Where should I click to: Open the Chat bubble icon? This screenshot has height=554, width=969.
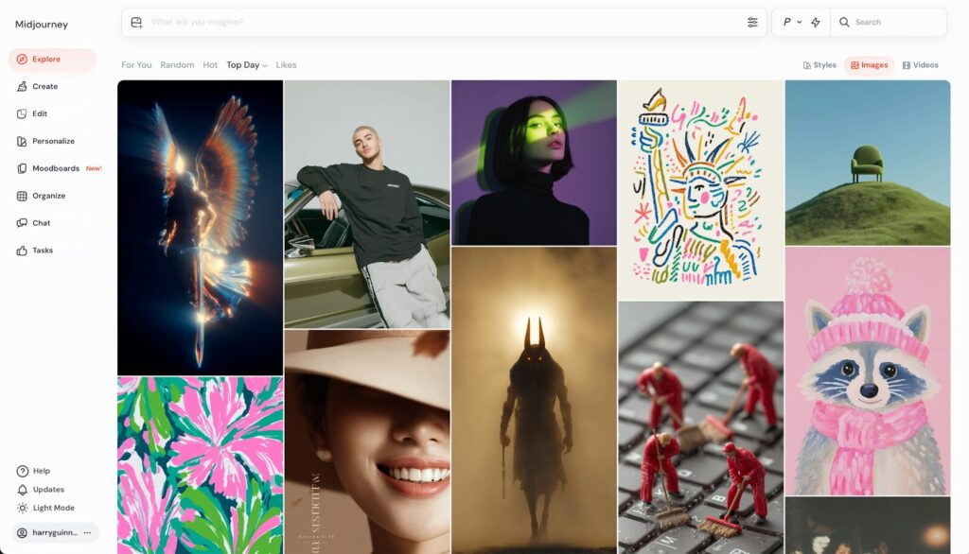point(22,223)
